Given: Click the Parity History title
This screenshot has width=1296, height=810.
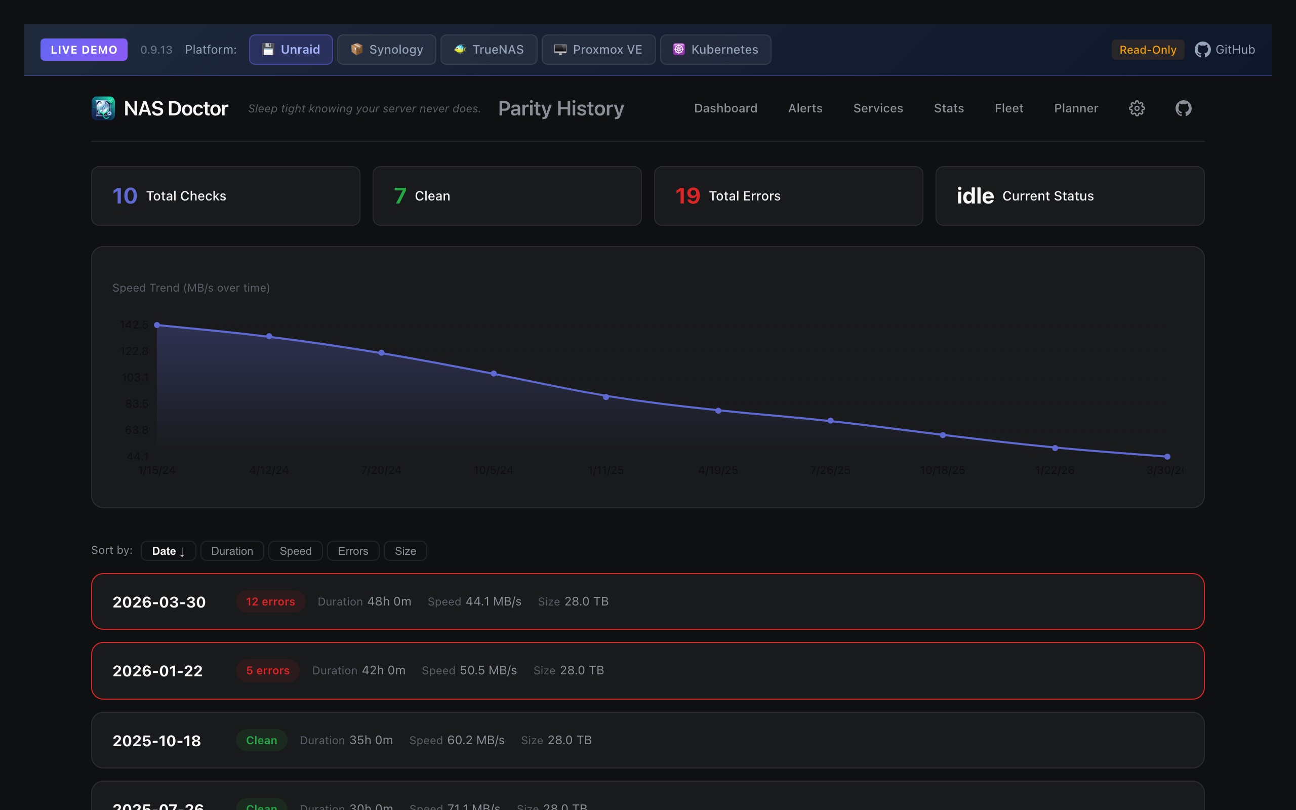Looking at the screenshot, I should tap(561, 108).
